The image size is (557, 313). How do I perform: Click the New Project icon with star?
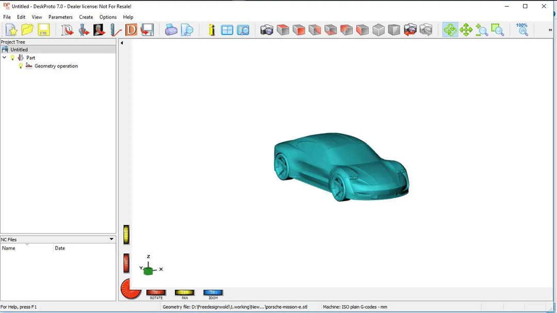coord(11,30)
